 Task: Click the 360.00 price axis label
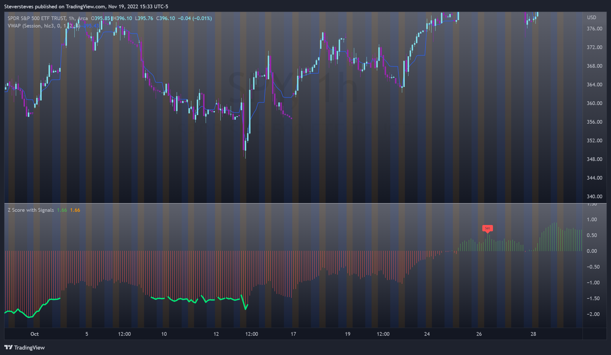pyautogui.click(x=594, y=103)
